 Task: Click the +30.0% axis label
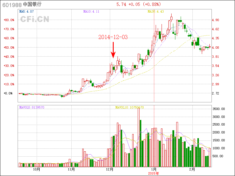9,66
